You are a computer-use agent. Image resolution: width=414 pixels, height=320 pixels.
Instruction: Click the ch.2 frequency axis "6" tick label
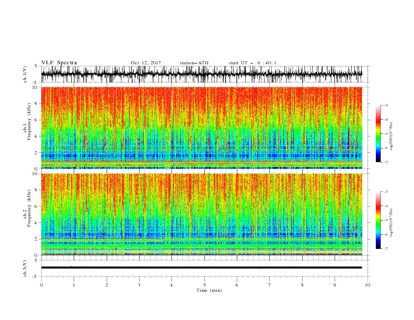tap(36, 207)
